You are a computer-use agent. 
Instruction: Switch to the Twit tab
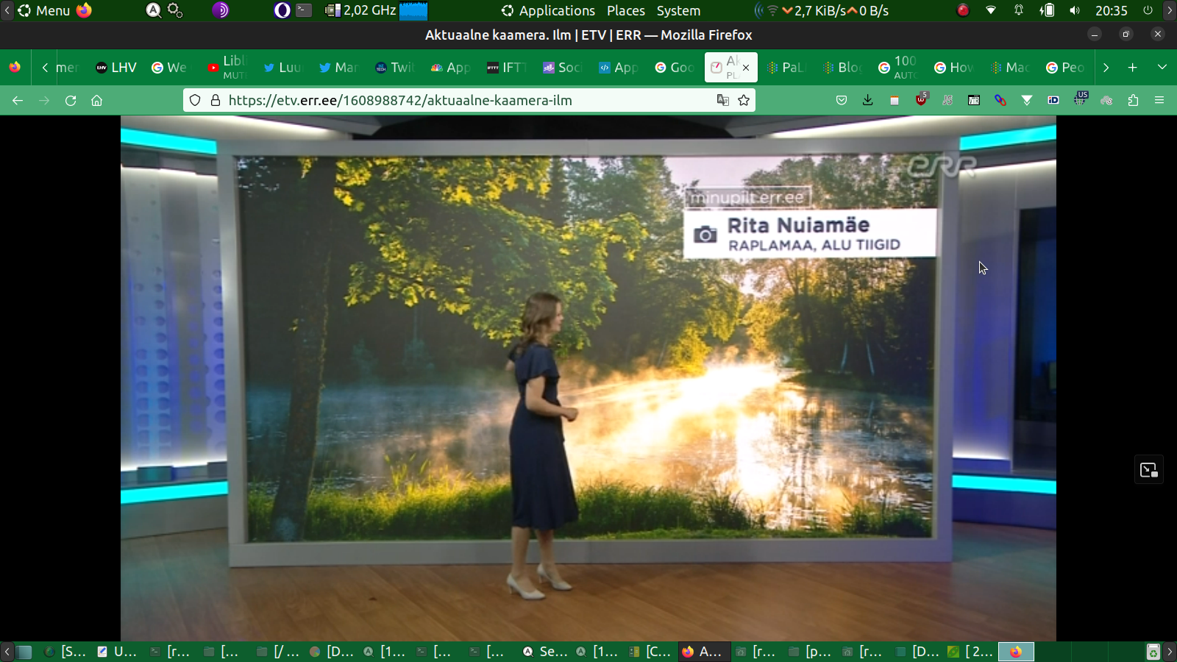[x=396, y=67]
